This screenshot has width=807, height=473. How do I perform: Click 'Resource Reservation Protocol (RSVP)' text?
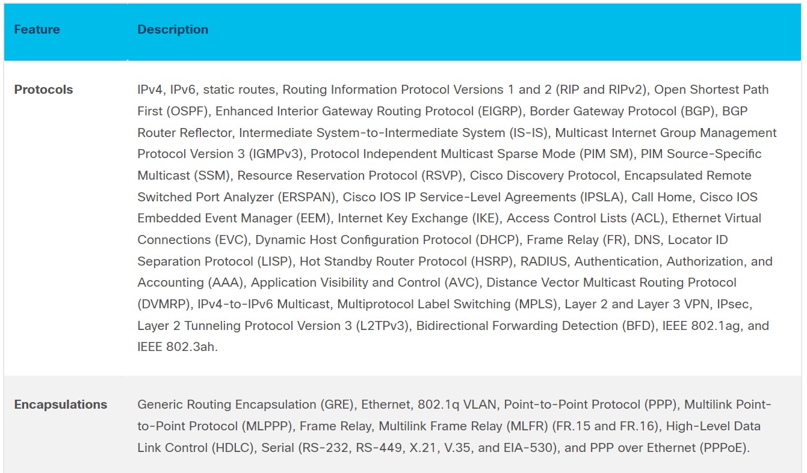[x=350, y=175]
